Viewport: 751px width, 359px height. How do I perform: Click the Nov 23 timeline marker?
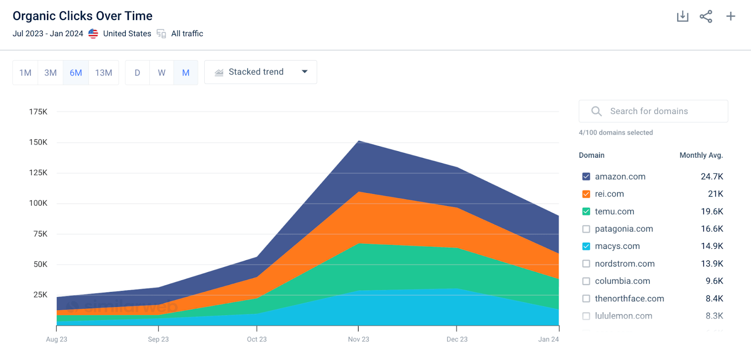pos(359,339)
